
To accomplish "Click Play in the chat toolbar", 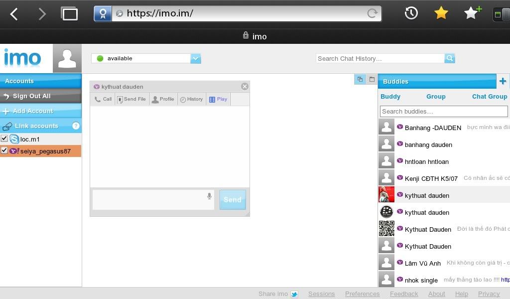I will [x=218, y=99].
